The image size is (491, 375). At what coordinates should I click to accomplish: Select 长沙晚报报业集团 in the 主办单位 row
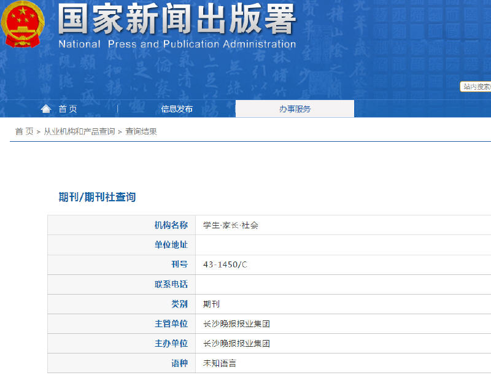(x=236, y=344)
